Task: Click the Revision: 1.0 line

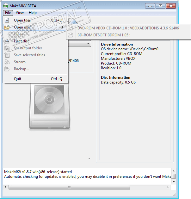Action: 111,68
